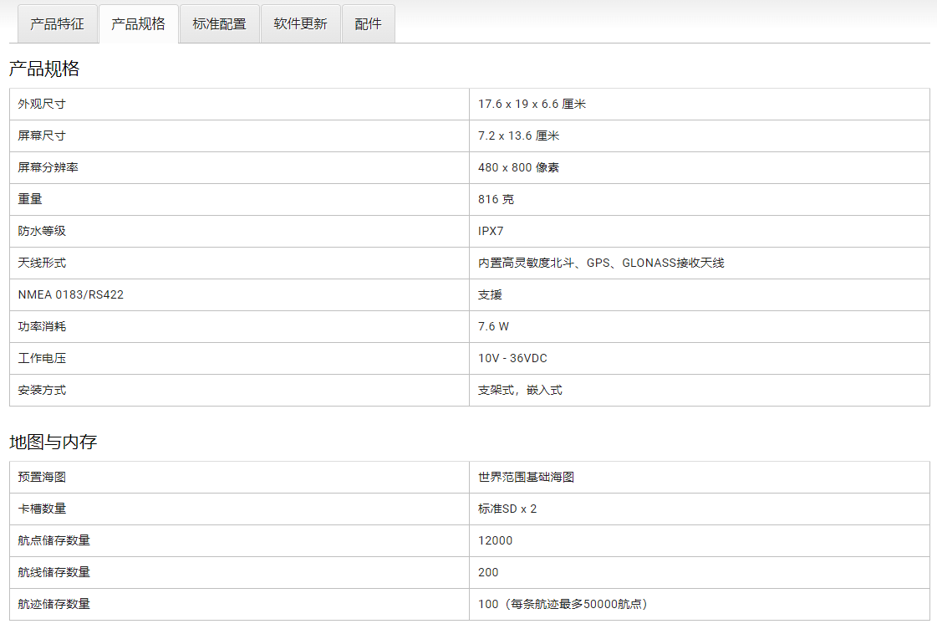
Task: Open the 标准配置 tab
Action: pyautogui.click(x=219, y=24)
